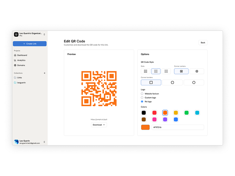This screenshot has height=176, width=235.
Task: Click the Projects section label
Action: point(17,51)
